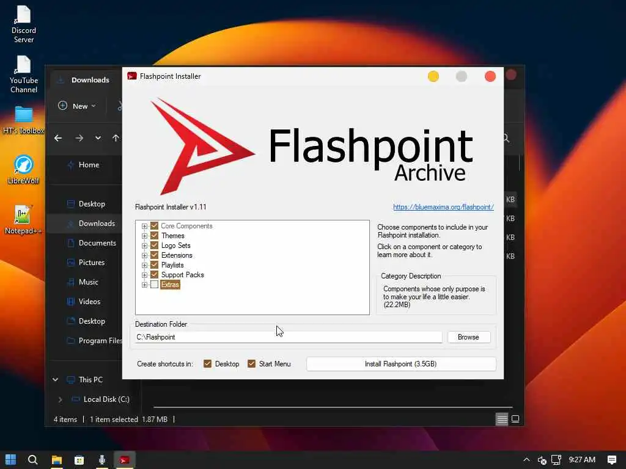Switch to the Downloads tab in File Explorer
The image size is (626, 469).
84,80
